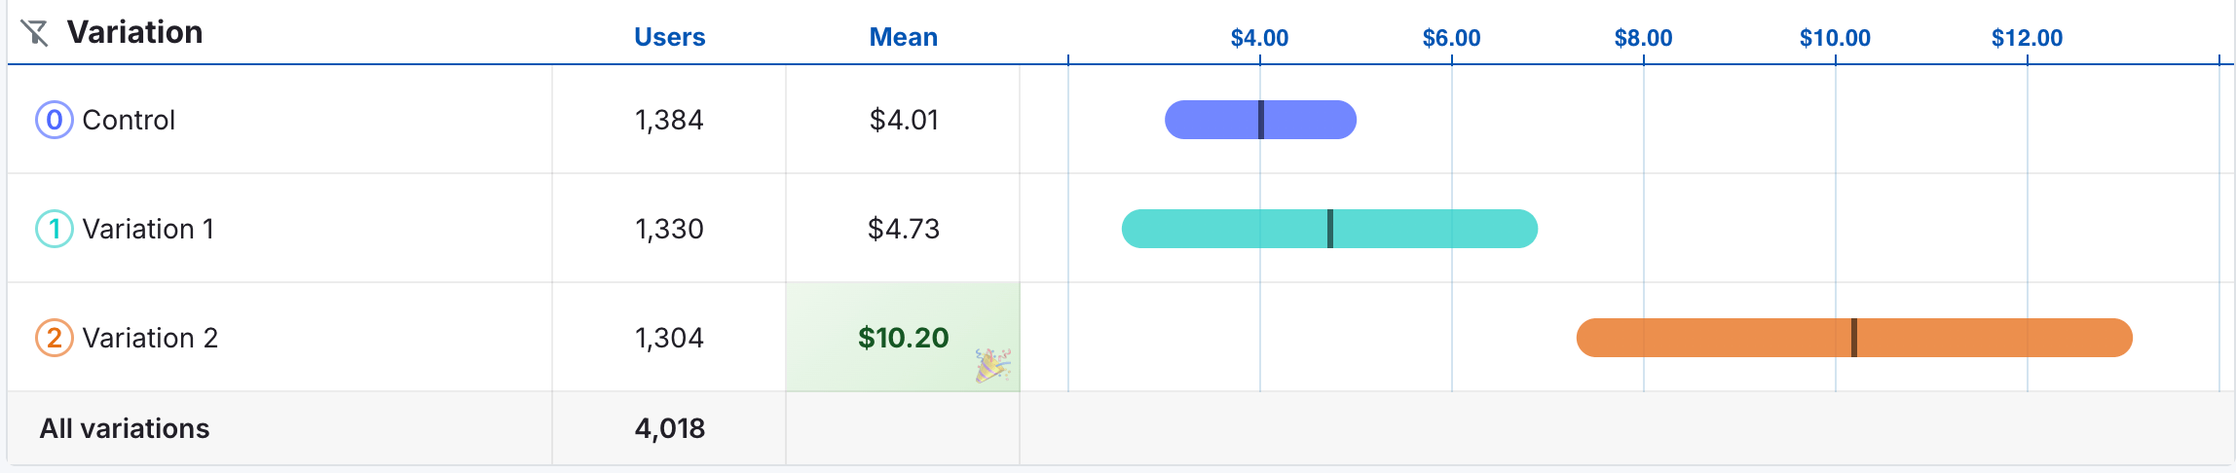This screenshot has height=473, width=2236.
Task: Click the Control row number 0 badge
Action: tap(55, 120)
